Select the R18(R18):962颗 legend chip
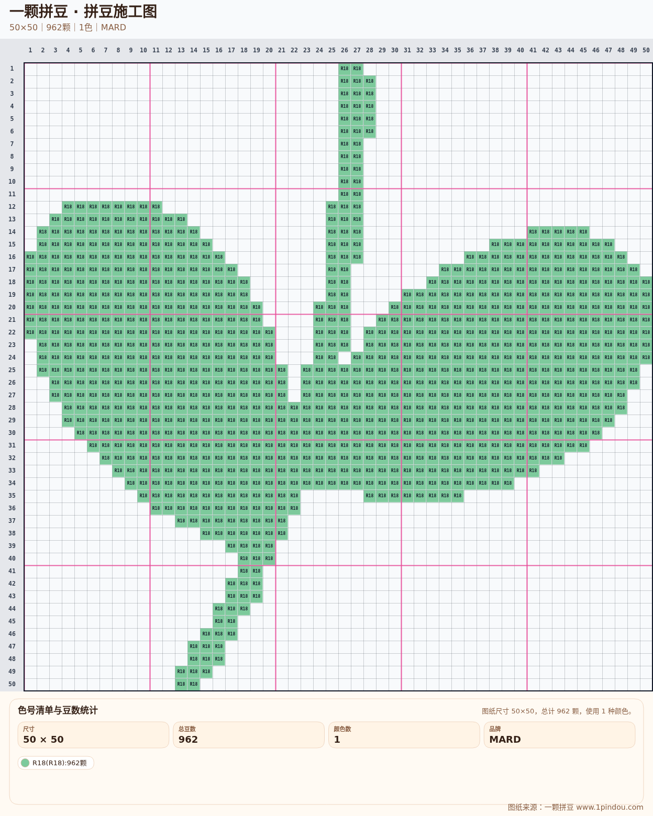 pyautogui.click(x=56, y=763)
